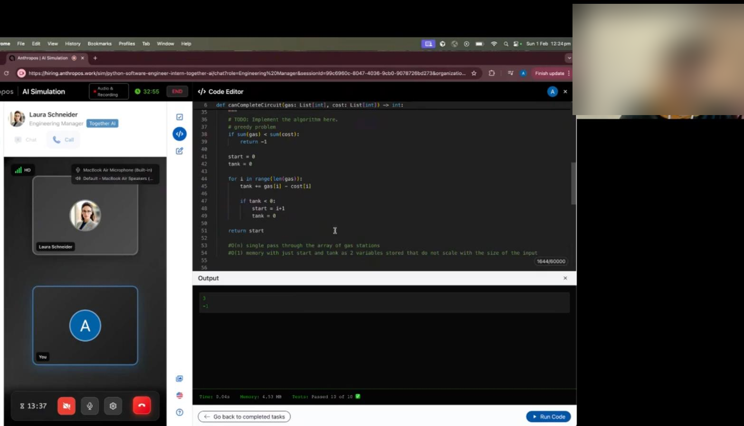Click the date and time in menu bar

(548, 44)
